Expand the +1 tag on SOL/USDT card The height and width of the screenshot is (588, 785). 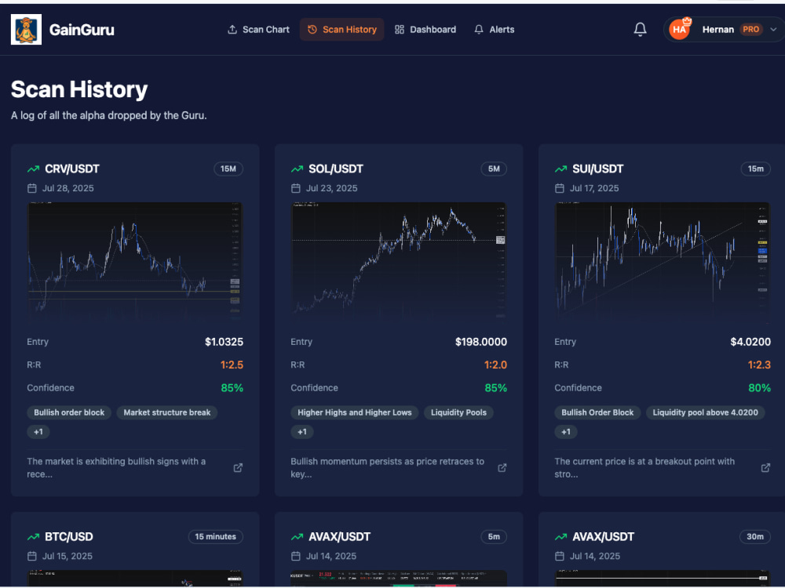click(302, 431)
